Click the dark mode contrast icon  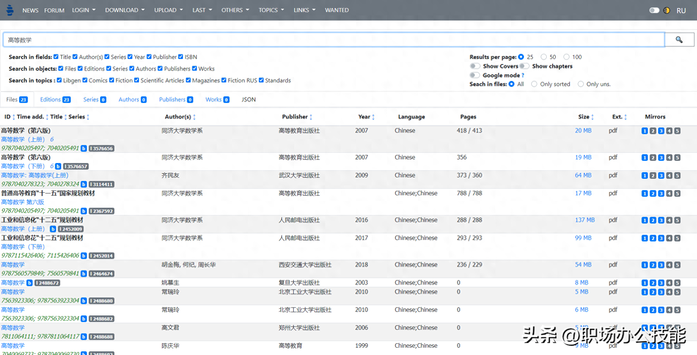(667, 10)
